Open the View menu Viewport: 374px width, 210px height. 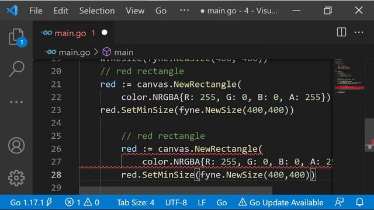(135, 10)
